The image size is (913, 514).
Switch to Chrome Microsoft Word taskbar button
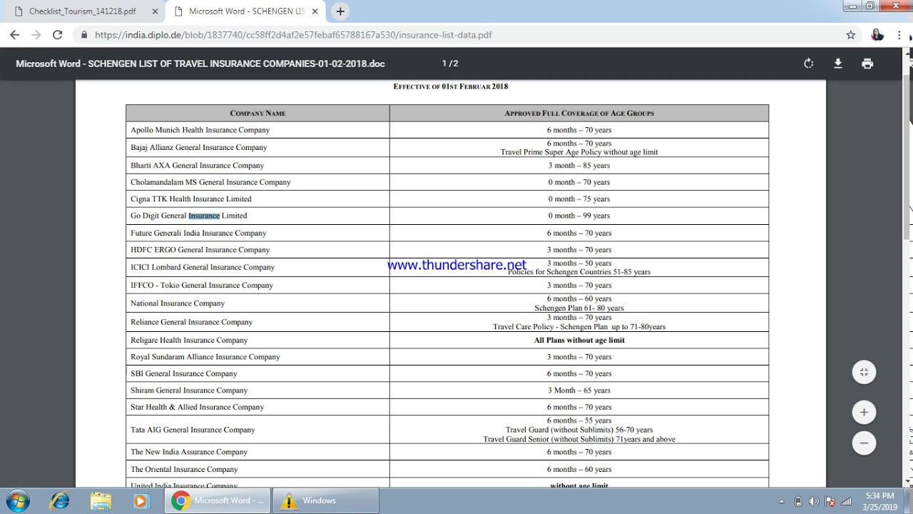[218, 500]
